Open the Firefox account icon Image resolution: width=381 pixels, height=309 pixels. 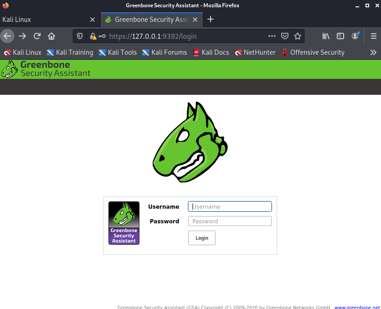[x=355, y=36]
